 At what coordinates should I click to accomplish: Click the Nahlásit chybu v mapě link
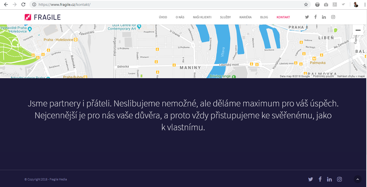pyautogui.click(x=351, y=76)
